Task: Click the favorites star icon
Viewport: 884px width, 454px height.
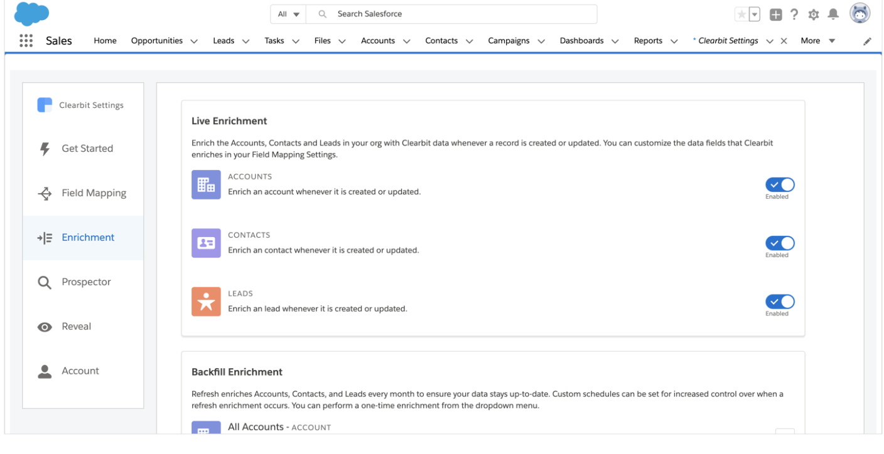Action: 741,14
